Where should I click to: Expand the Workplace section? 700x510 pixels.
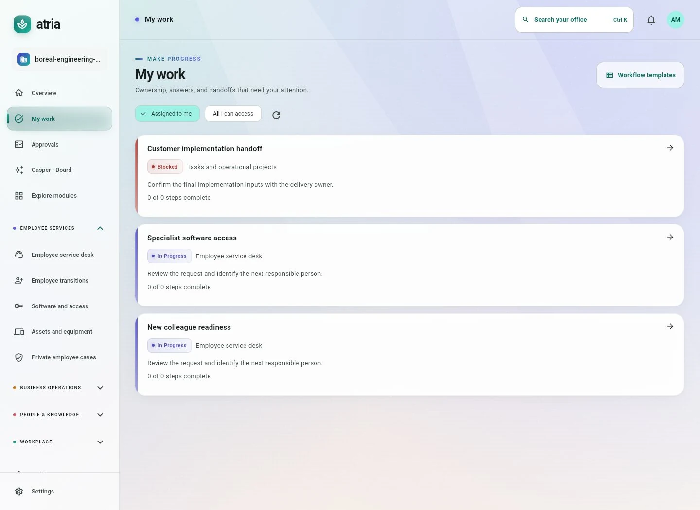pos(100,442)
